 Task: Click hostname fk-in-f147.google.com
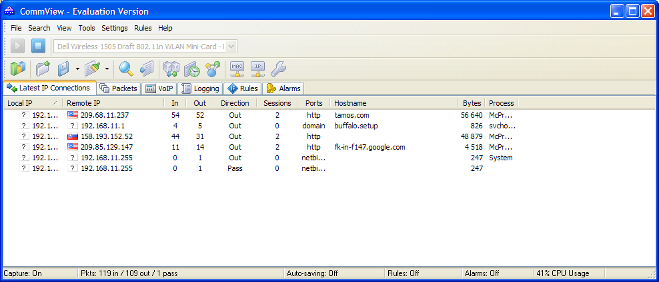[370, 147]
